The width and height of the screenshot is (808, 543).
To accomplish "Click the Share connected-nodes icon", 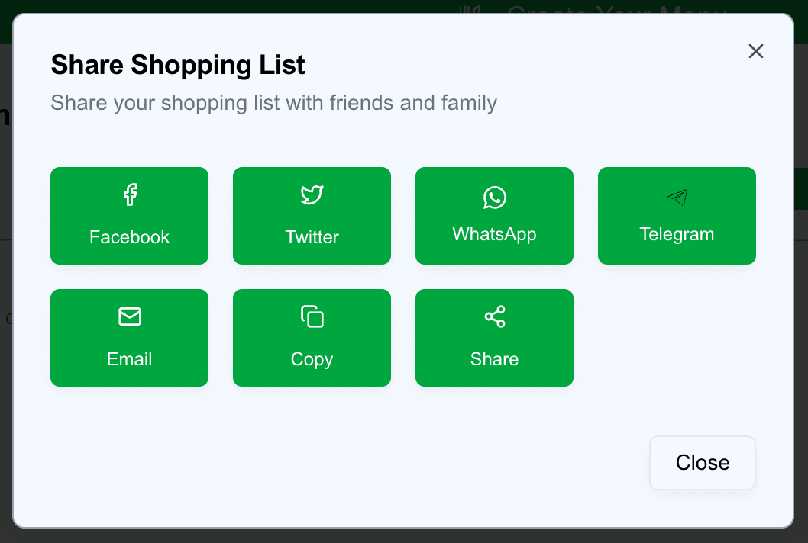I will tap(495, 316).
